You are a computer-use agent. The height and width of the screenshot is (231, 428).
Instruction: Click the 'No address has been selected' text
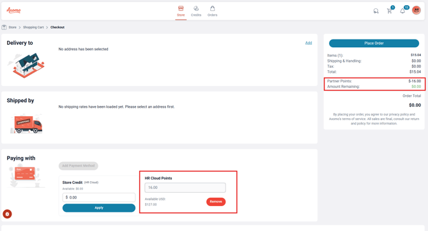tap(83, 49)
